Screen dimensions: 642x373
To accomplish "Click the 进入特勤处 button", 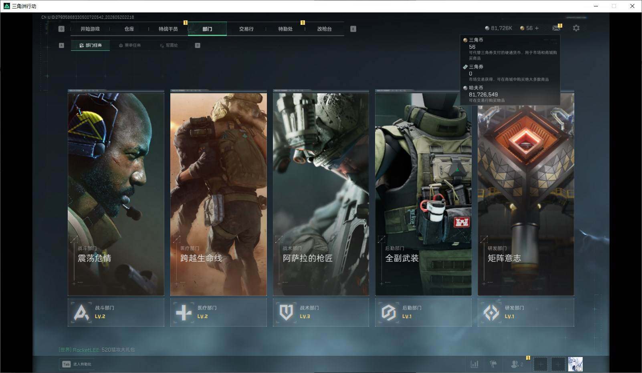I will pos(77,364).
